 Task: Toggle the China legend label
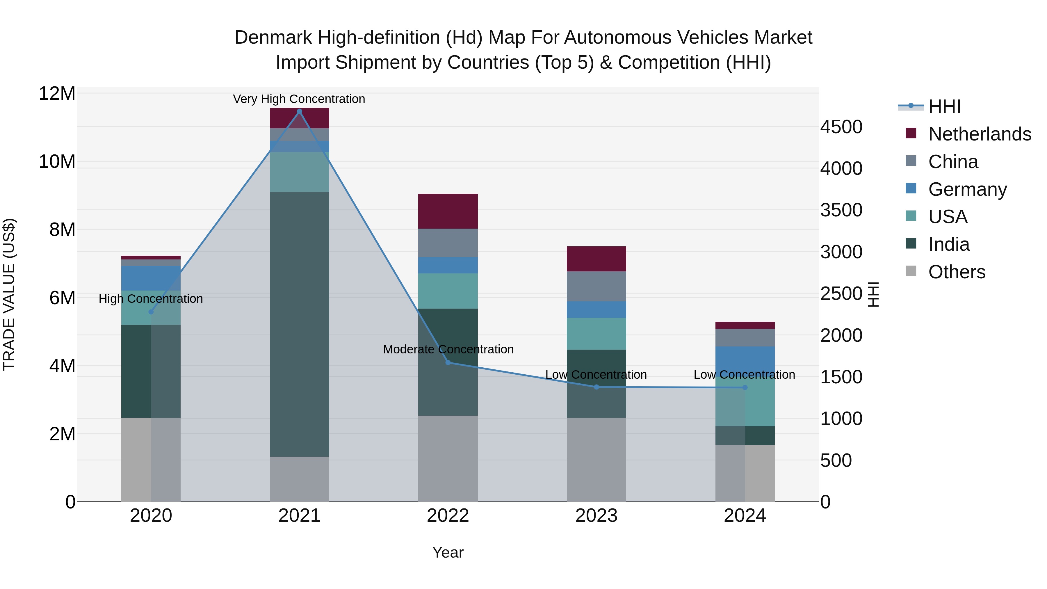(x=953, y=162)
